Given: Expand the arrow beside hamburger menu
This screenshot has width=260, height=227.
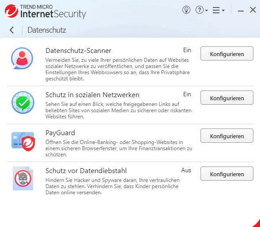Looking at the screenshot, I should (223, 11).
